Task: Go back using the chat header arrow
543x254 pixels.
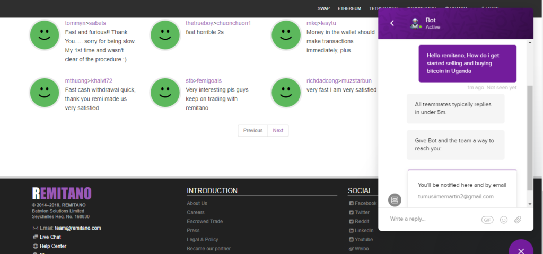Action: [x=392, y=23]
